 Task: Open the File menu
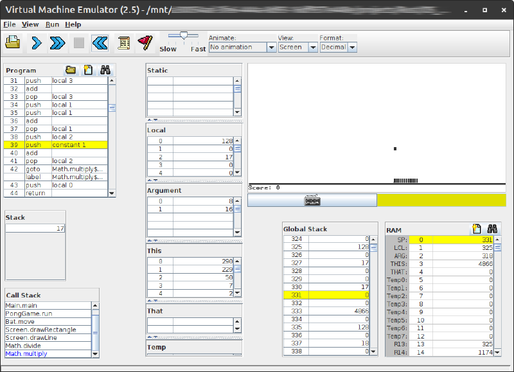click(x=10, y=24)
